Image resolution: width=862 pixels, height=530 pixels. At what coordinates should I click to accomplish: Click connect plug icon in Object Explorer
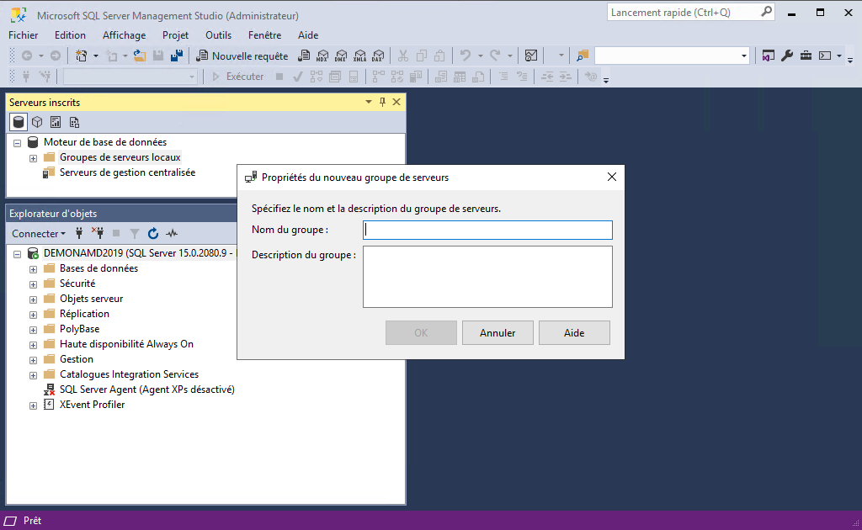pos(79,233)
